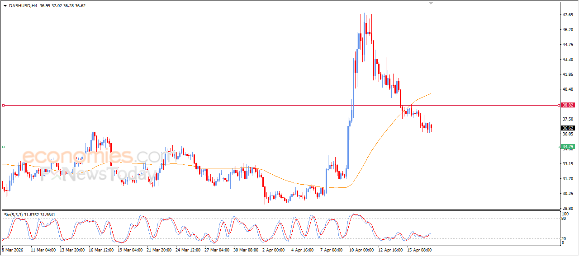Click the 8 Mar 2026 date label

tap(13, 249)
